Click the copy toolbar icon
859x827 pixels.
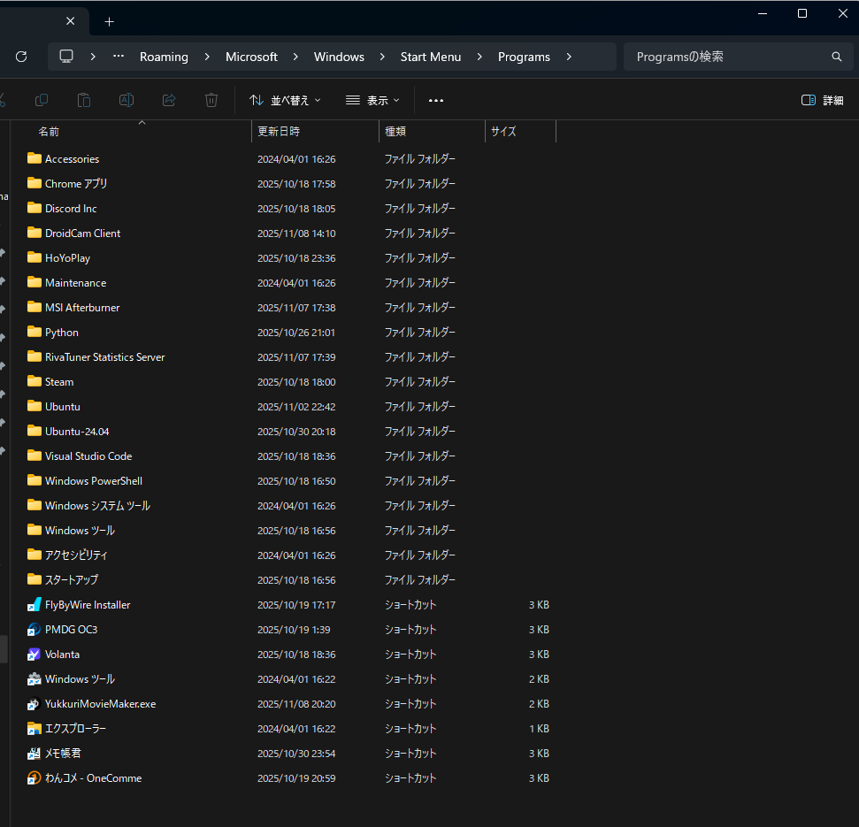click(x=42, y=100)
